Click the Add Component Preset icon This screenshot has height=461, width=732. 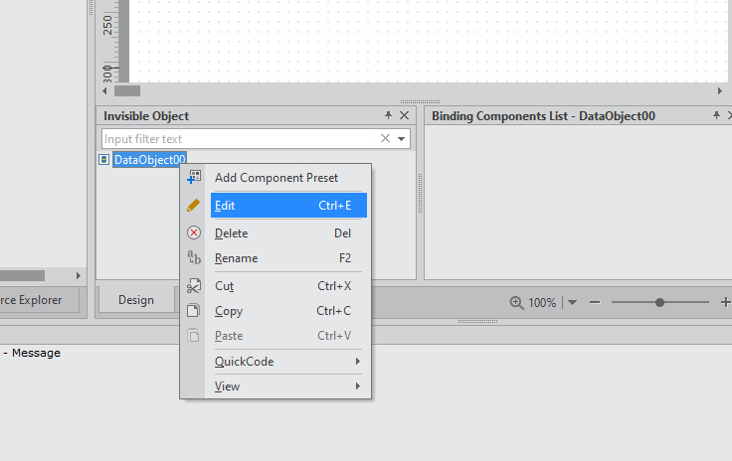[194, 177]
